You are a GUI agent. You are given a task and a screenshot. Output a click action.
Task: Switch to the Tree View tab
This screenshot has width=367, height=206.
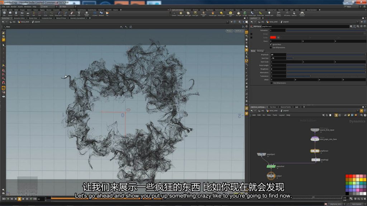tap(273, 107)
